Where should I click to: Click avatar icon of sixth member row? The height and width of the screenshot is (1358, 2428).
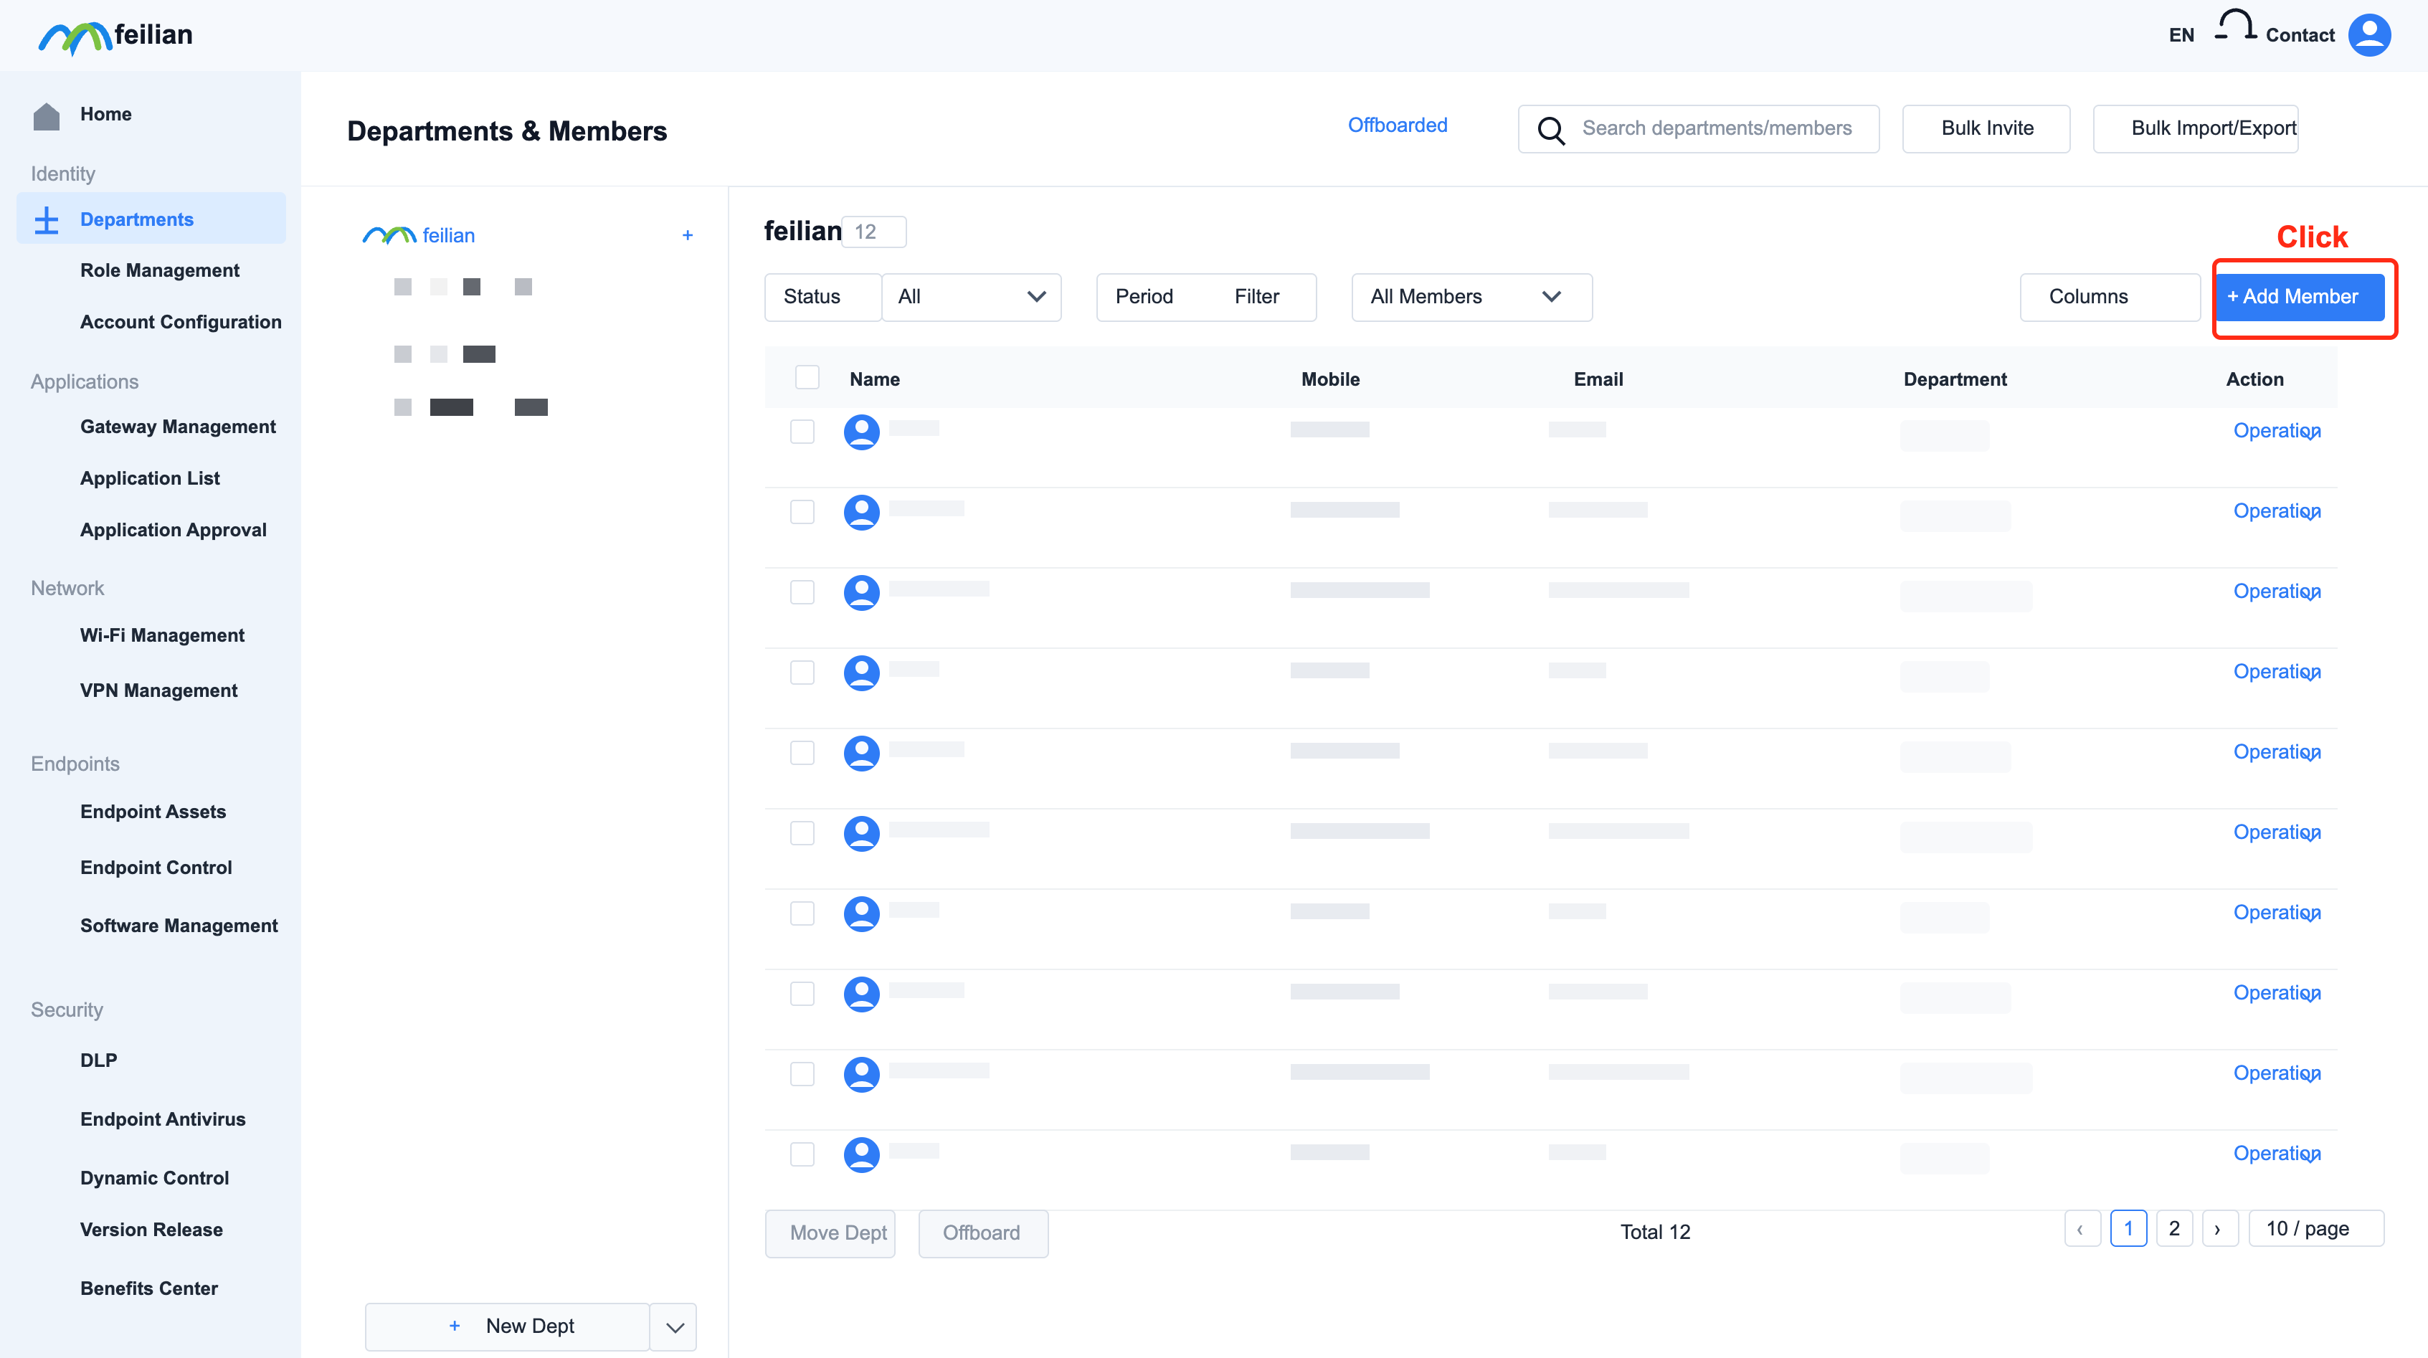tap(860, 833)
